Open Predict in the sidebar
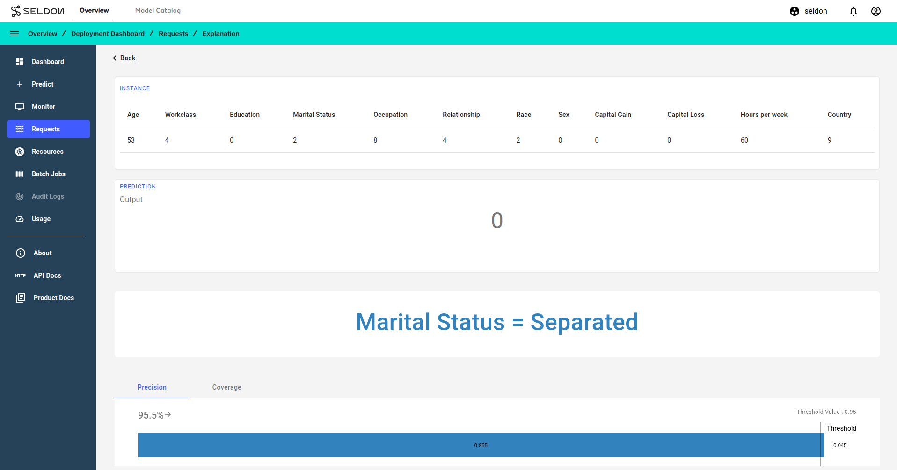Screen dimensions: 897x470 pyautogui.click(x=49, y=84)
